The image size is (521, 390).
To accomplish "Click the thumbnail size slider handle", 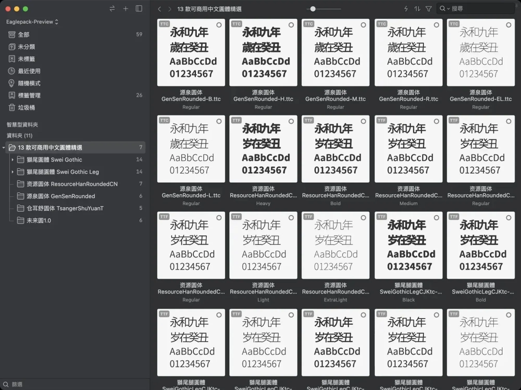I will pyautogui.click(x=313, y=9).
